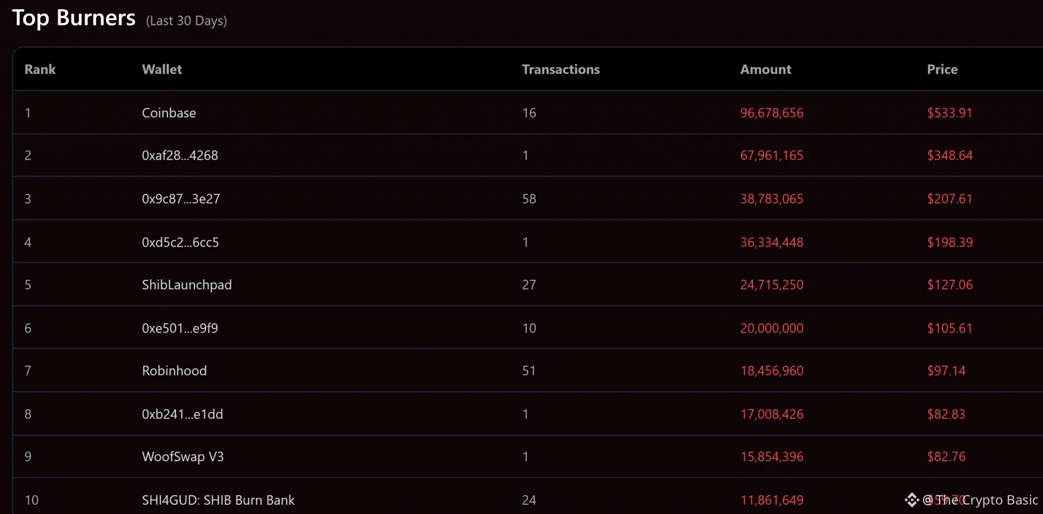Sort by Price column header
Screen dimensions: 1043x514
coord(942,70)
